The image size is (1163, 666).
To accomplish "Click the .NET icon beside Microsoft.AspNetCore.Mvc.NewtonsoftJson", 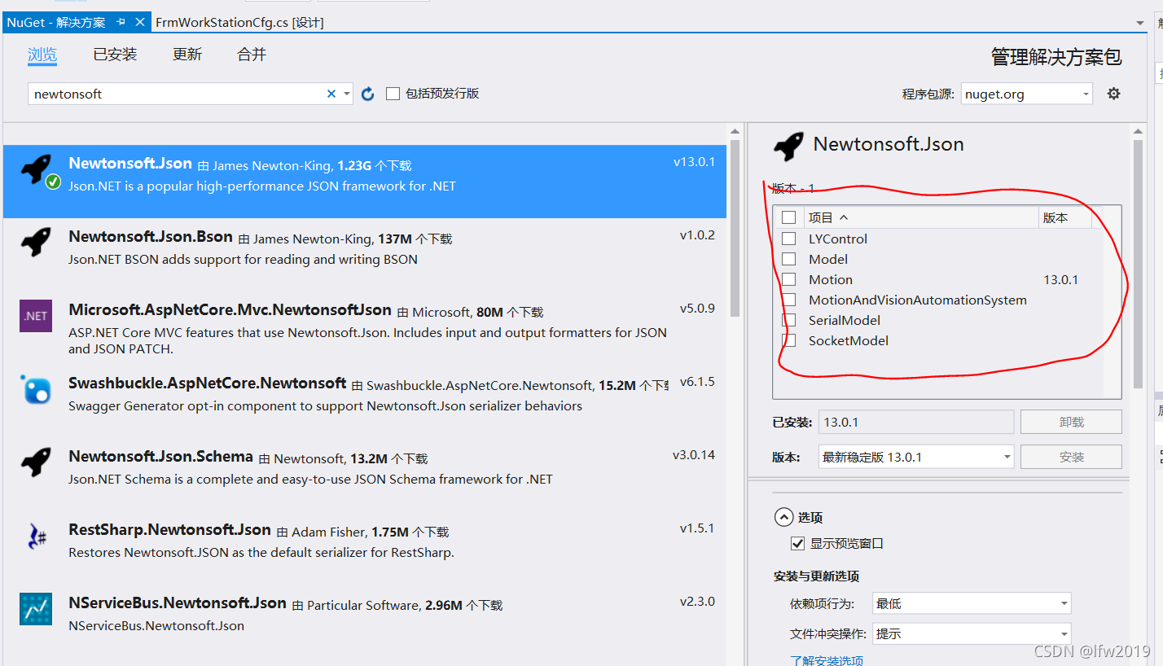I will [x=35, y=316].
